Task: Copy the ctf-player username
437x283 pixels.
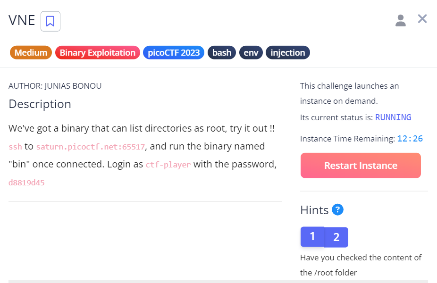Action: (168, 165)
